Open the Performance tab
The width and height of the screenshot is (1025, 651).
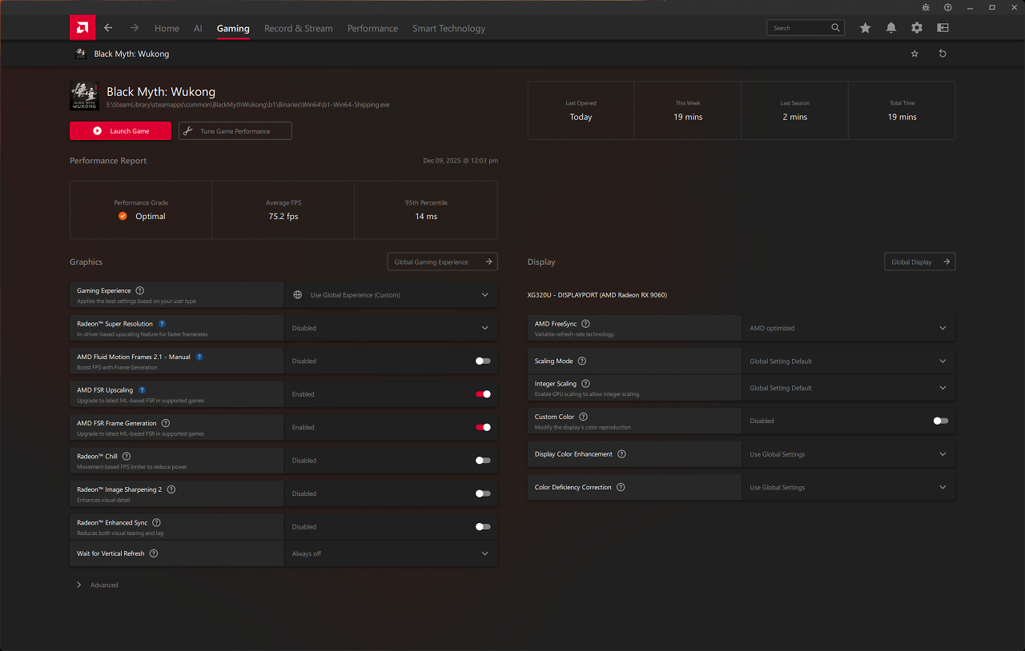coord(372,28)
